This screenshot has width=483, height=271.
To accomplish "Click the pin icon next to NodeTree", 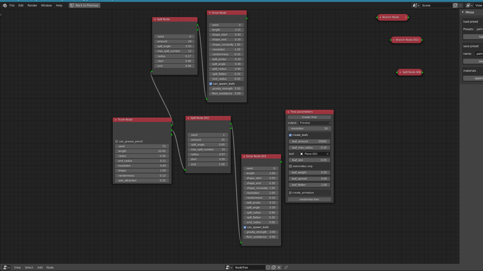I will tap(286, 267).
